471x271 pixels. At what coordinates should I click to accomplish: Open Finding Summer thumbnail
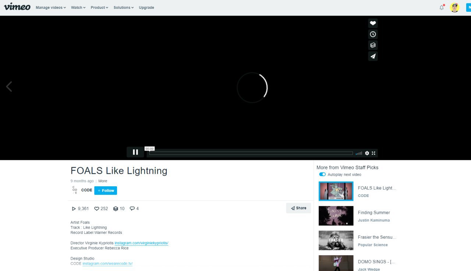336,216
